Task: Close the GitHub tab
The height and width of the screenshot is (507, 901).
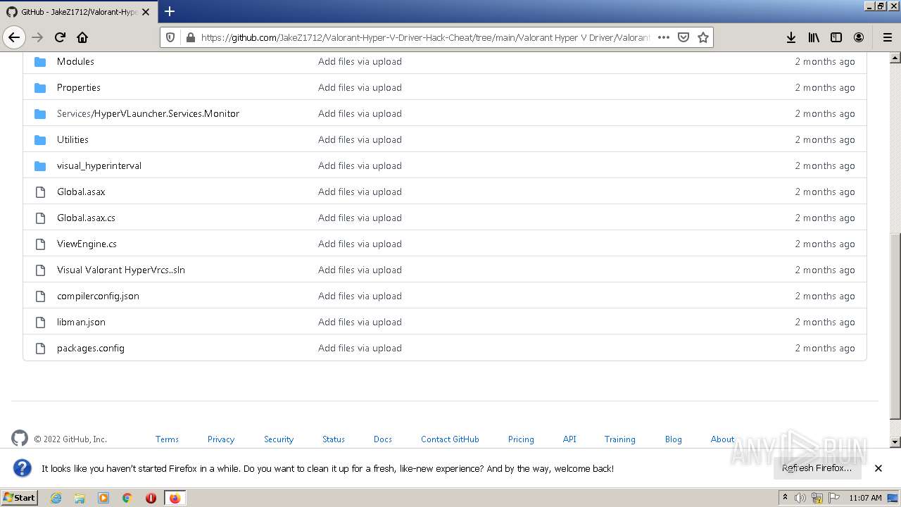Action: [x=146, y=12]
